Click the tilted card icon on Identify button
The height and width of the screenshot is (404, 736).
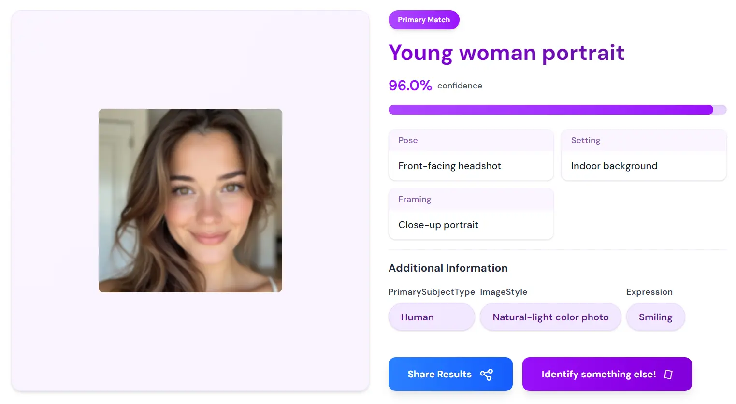(668, 375)
